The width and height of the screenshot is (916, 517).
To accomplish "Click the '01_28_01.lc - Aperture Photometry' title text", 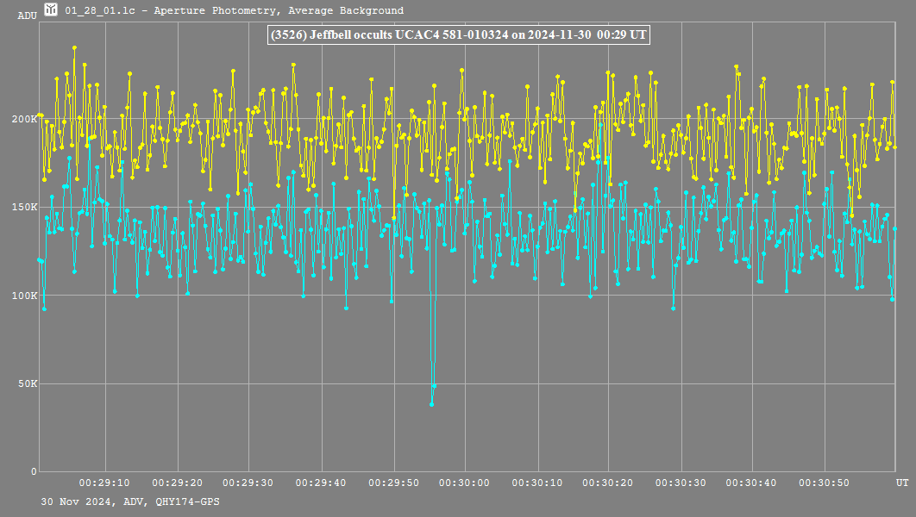I will tap(234, 11).
